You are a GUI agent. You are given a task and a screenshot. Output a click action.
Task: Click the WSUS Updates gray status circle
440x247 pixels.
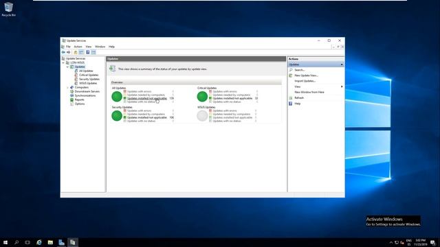202,116
